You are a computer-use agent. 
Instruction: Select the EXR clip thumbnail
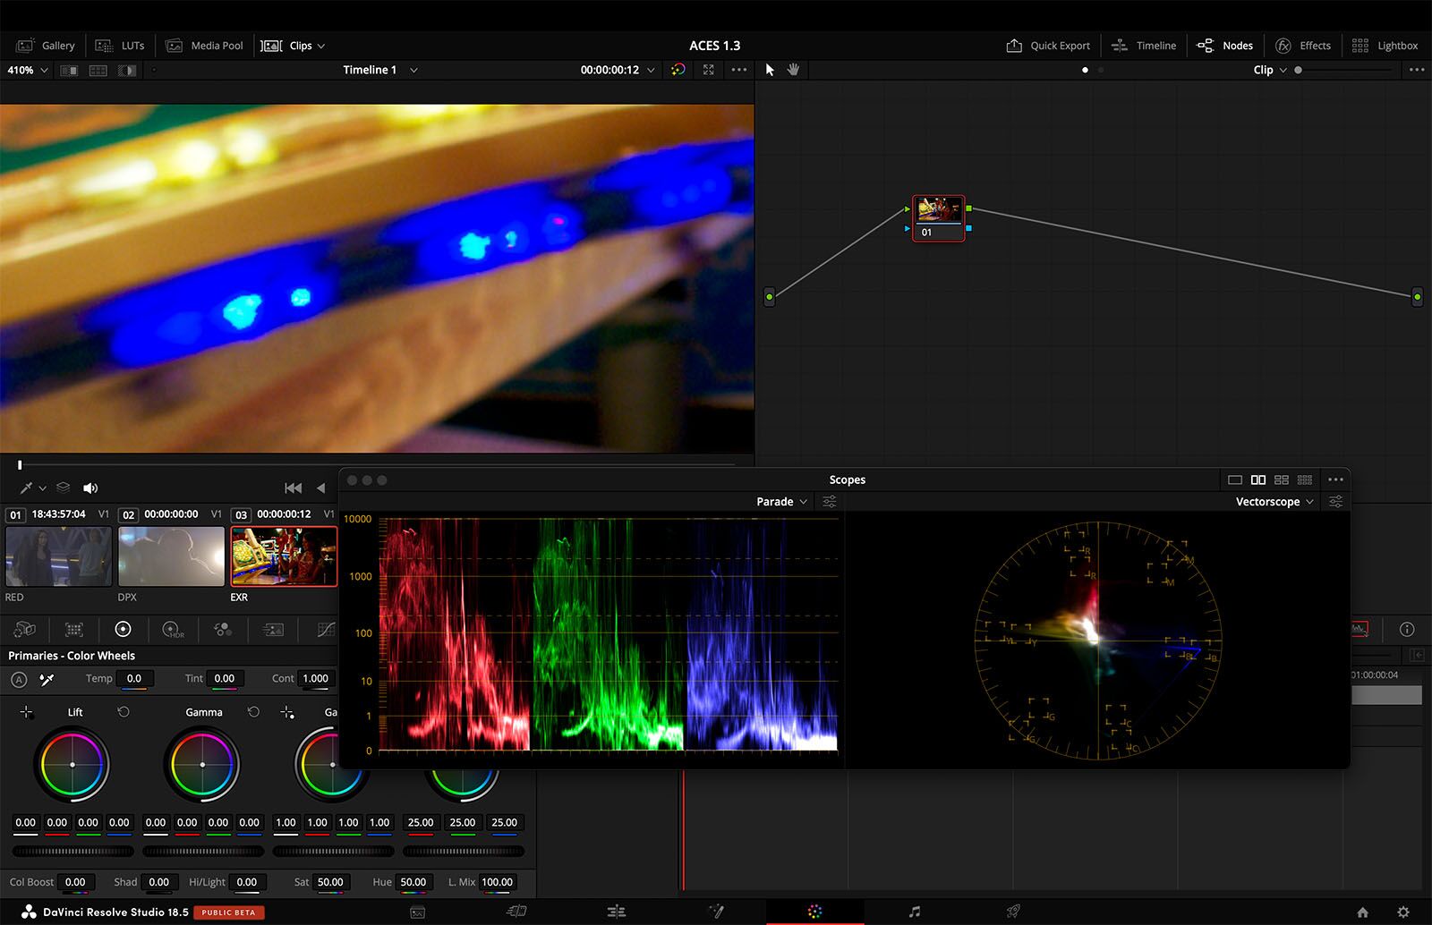[x=283, y=555]
